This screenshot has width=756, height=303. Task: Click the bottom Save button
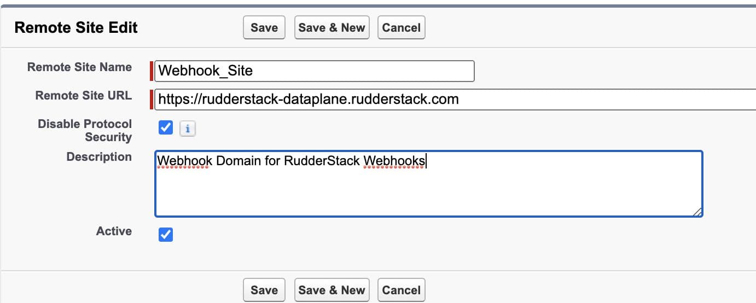coord(264,290)
